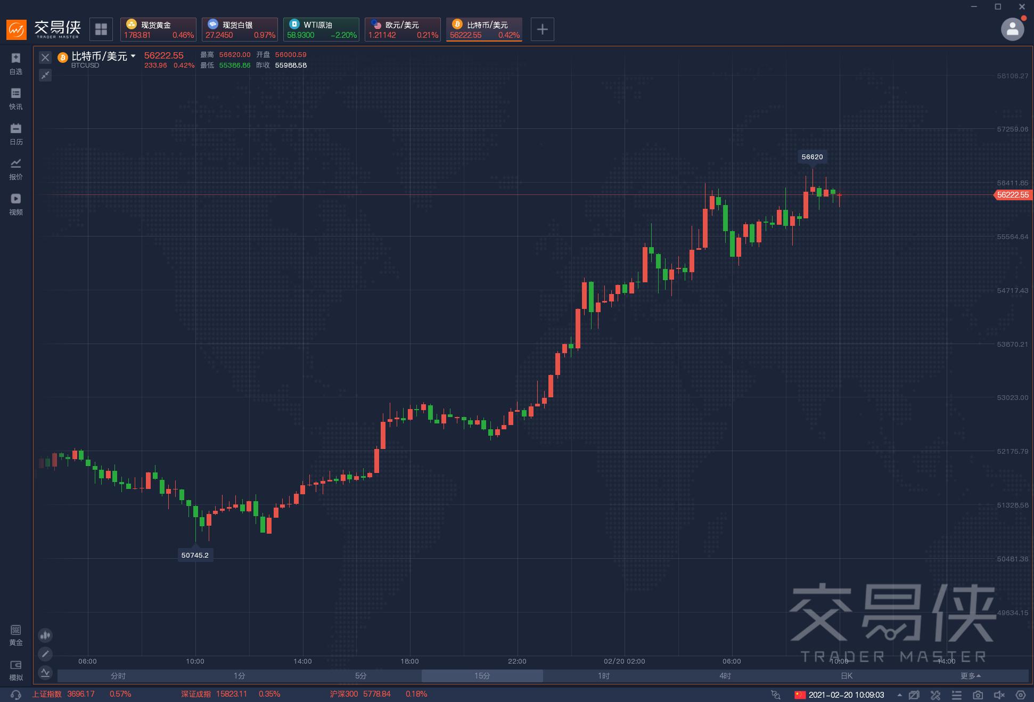Open settings hexagon icon in status bar
The image size is (1034, 702).
point(1021,695)
